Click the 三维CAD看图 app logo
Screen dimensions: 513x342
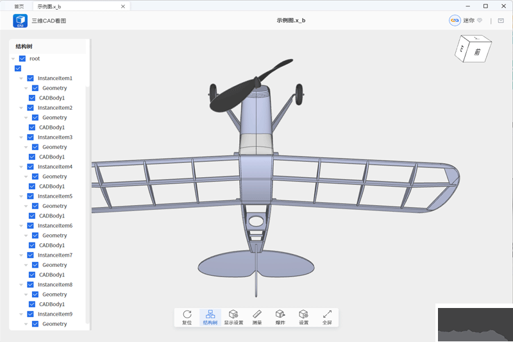(x=21, y=21)
